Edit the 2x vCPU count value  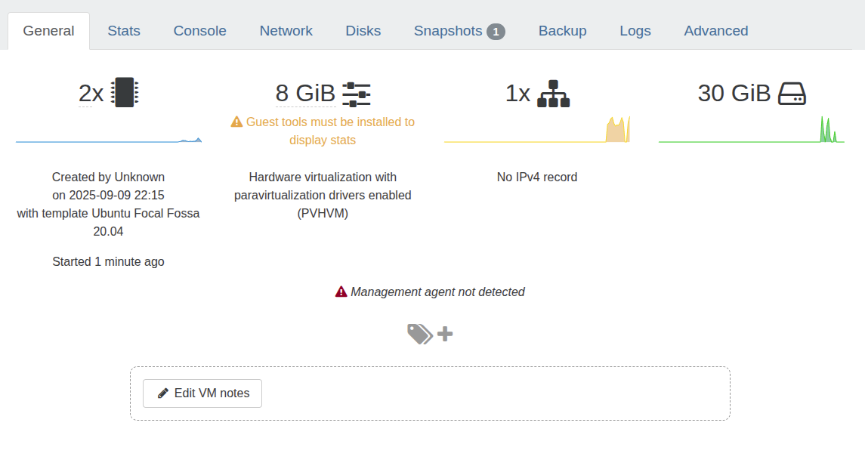point(91,94)
